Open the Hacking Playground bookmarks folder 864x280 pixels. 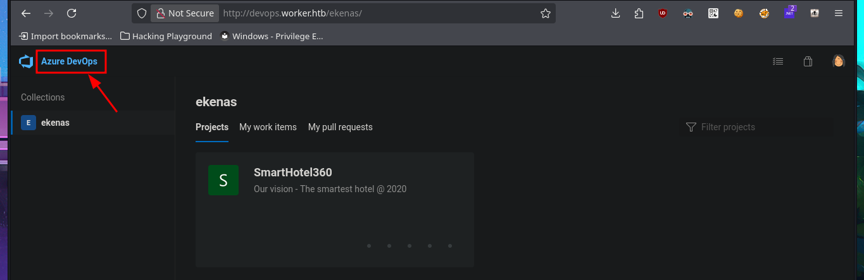[x=166, y=36]
